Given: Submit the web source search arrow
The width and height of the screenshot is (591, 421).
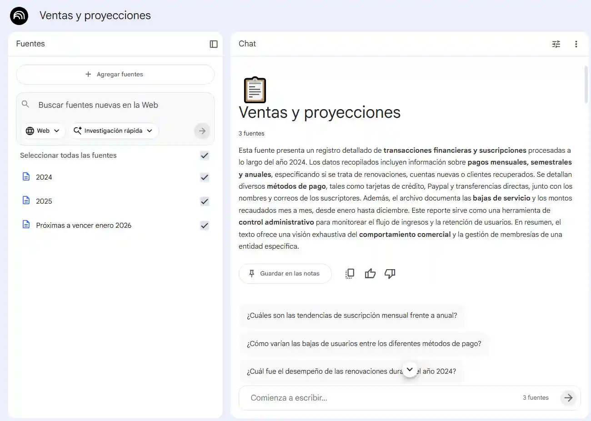Looking at the screenshot, I should pyautogui.click(x=202, y=131).
